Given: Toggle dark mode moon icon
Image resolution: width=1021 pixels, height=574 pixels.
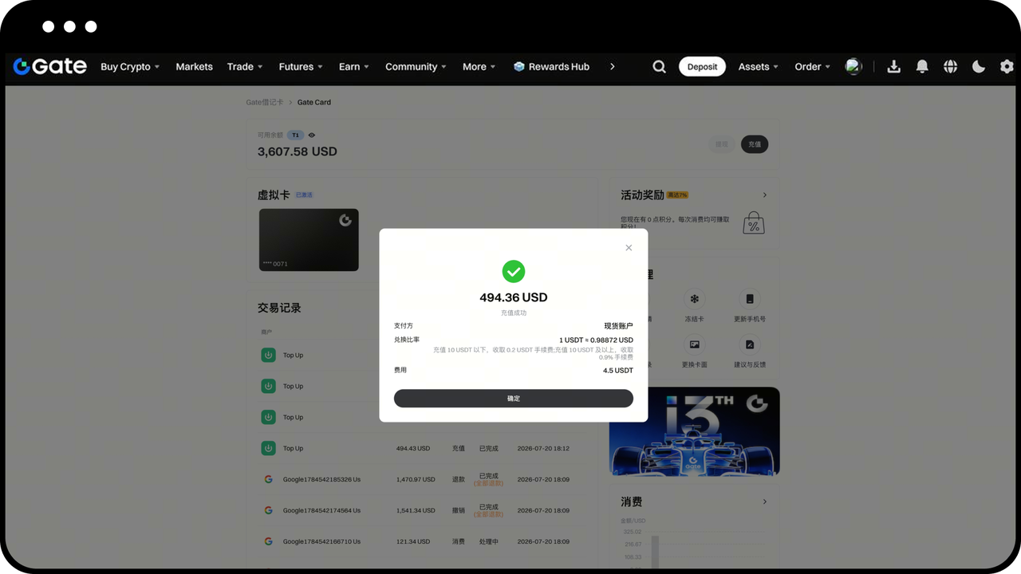Looking at the screenshot, I should click(x=979, y=67).
